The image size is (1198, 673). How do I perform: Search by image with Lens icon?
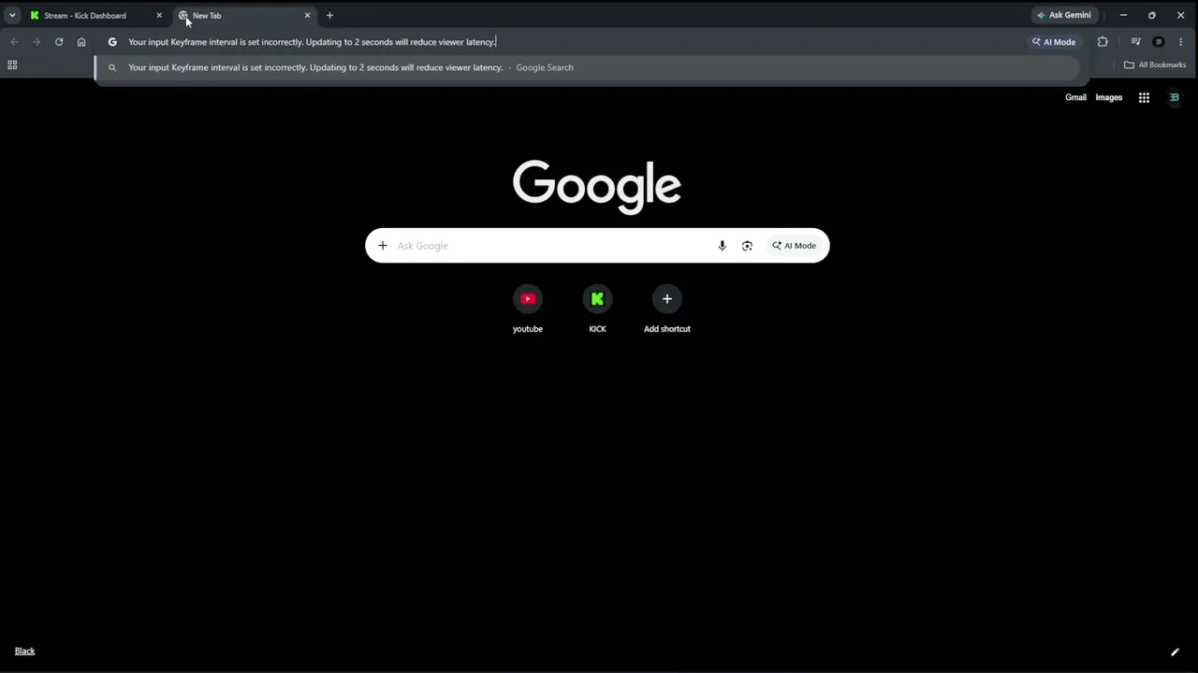(747, 246)
